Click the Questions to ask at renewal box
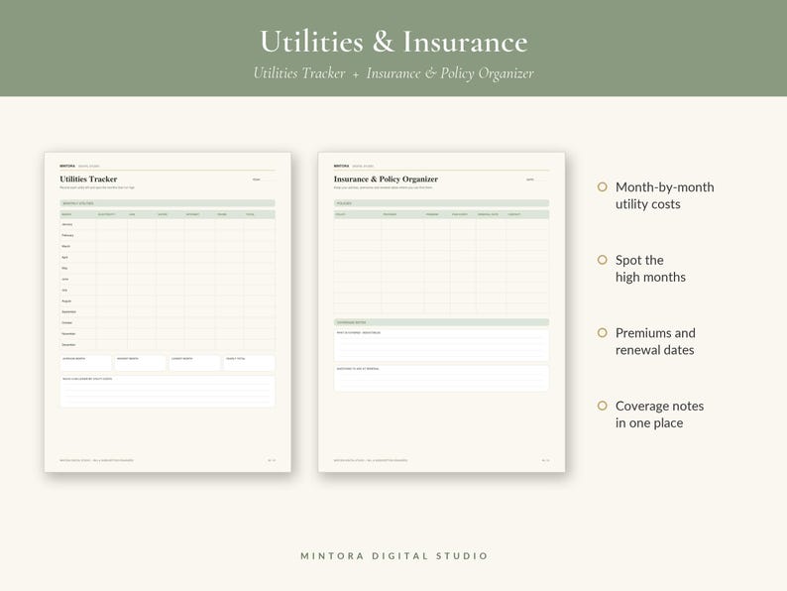This screenshot has height=591, width=787. (442, 378)
